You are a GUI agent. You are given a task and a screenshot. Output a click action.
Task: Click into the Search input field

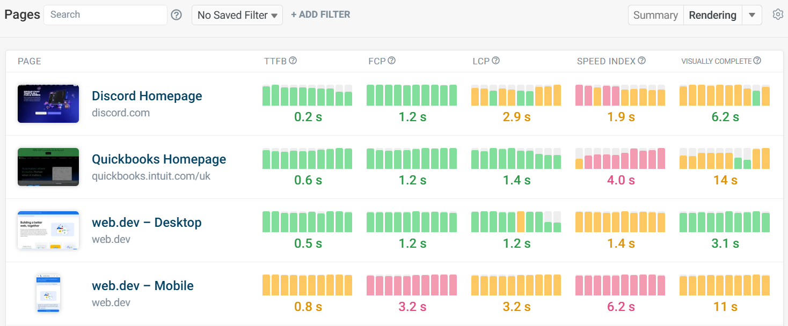tap(105, 14)
